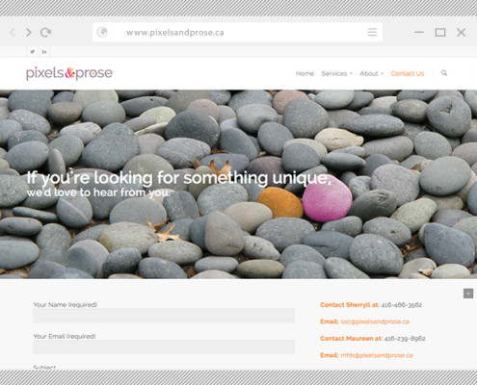The image size is (477, 385).
Task: Click the search magnifier icon
Action: coord(444,73)
